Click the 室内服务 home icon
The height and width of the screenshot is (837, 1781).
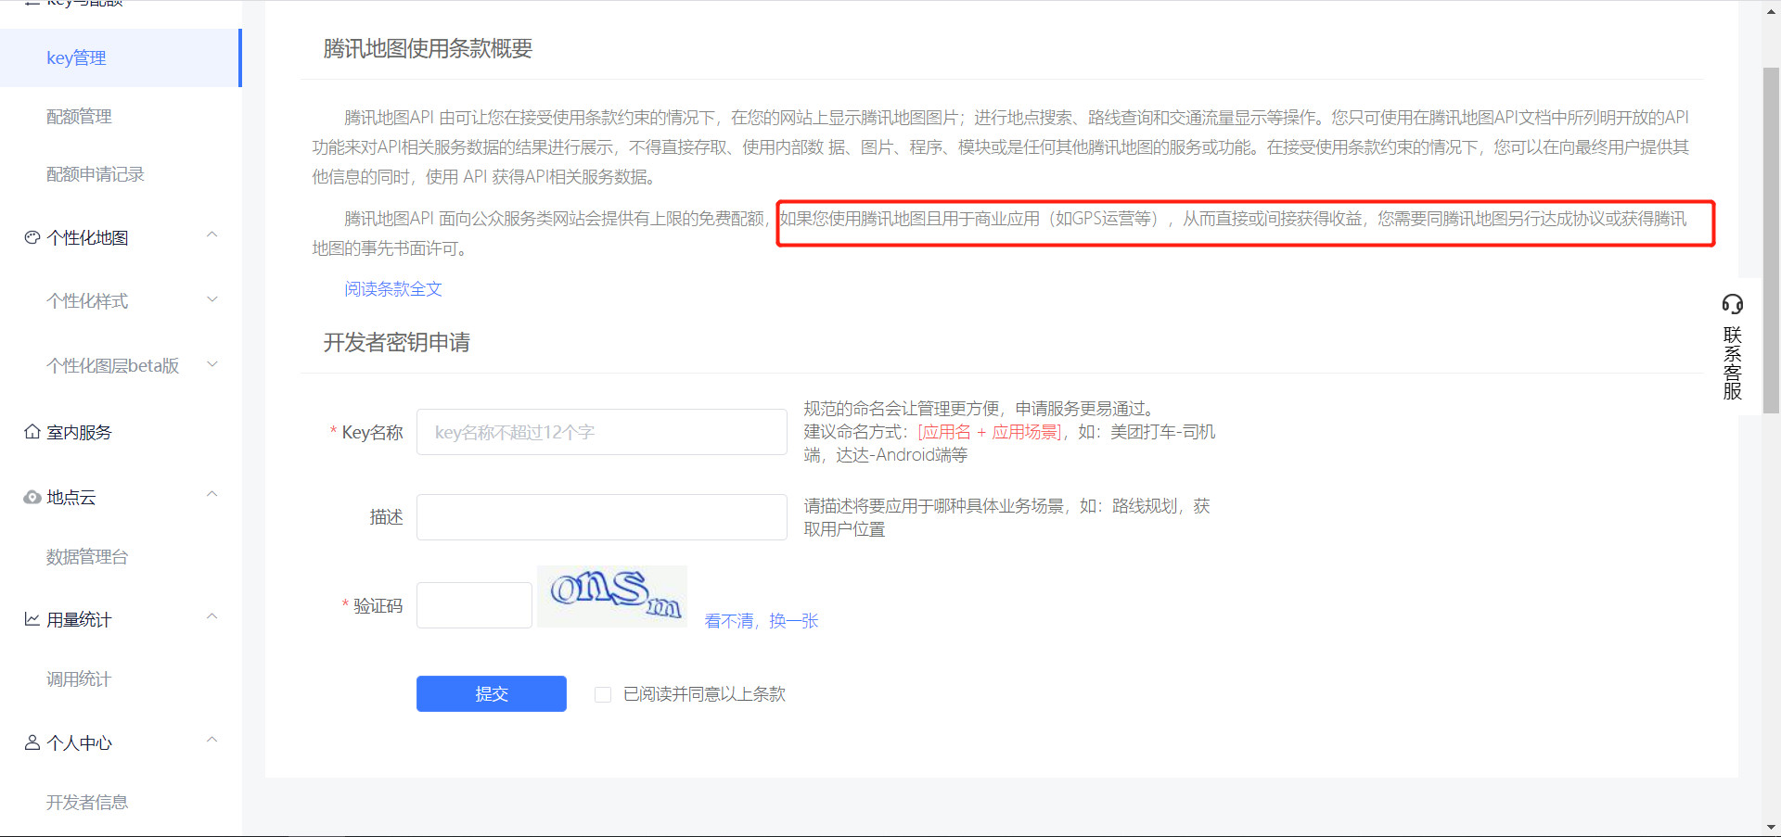[x=32, y=432]
